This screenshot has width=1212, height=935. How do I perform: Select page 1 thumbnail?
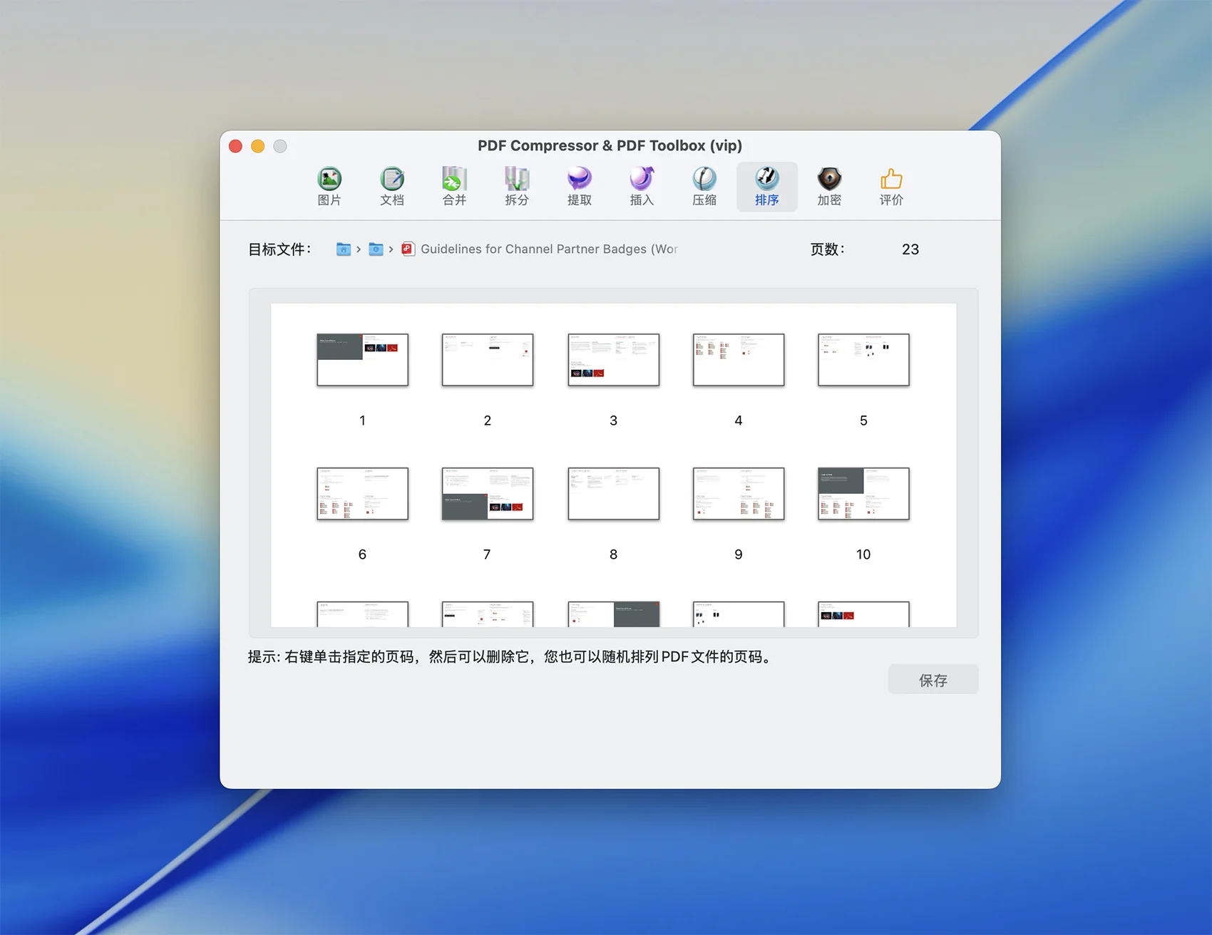pyautogui.click(x=362, y=360)
